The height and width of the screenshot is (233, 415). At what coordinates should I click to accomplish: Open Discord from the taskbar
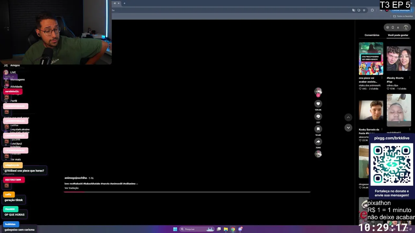[240, 229]
